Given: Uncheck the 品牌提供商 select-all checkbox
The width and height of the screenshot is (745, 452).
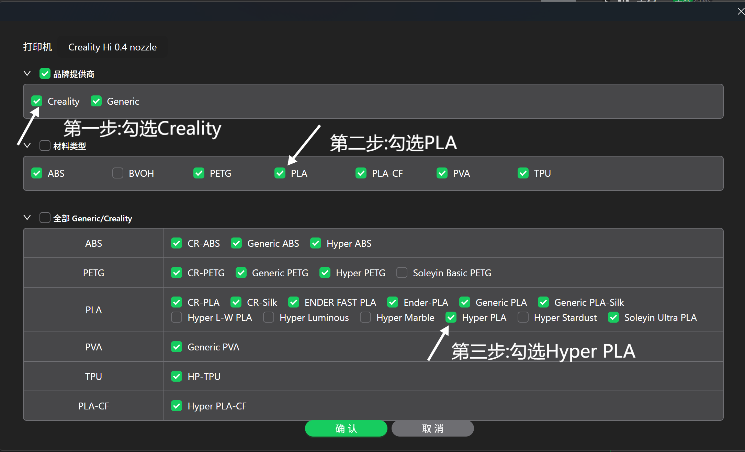Looking at the screenshot, I should [x=45, y=73].
